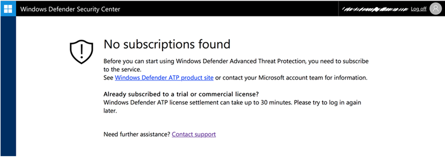Viewport: 445px width, 157px height.
Task: Click the Need further assistance text
Action: (x=137, y=134)
